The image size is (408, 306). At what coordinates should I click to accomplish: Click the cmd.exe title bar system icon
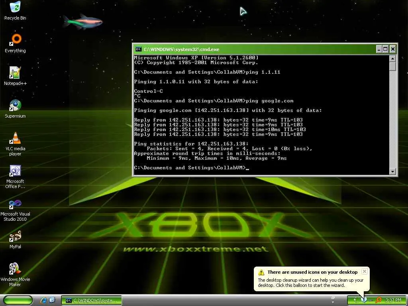click(x=138, y=49)
